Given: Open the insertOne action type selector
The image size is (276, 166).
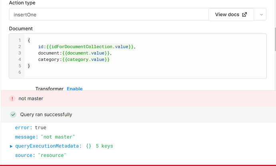Looking at the screenshot, I should (x=109, y=14).
